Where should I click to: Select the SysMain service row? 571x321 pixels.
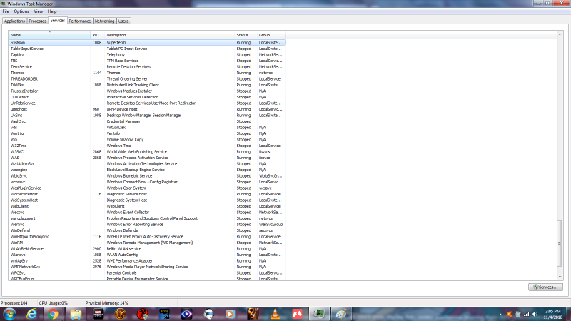147,43
